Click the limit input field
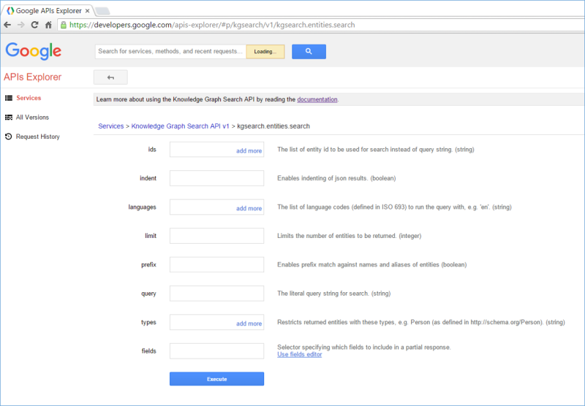Viewport: 585px width, 406px height. pyautogui.click(x=216, y=236)
